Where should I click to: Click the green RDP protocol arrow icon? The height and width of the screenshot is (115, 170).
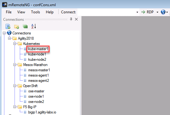(x=143, y=12)
